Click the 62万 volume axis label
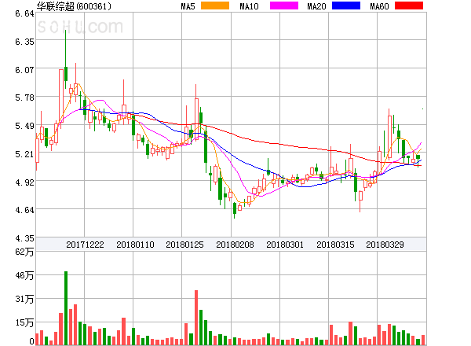The image size is (471, 346). click(24, 252)
